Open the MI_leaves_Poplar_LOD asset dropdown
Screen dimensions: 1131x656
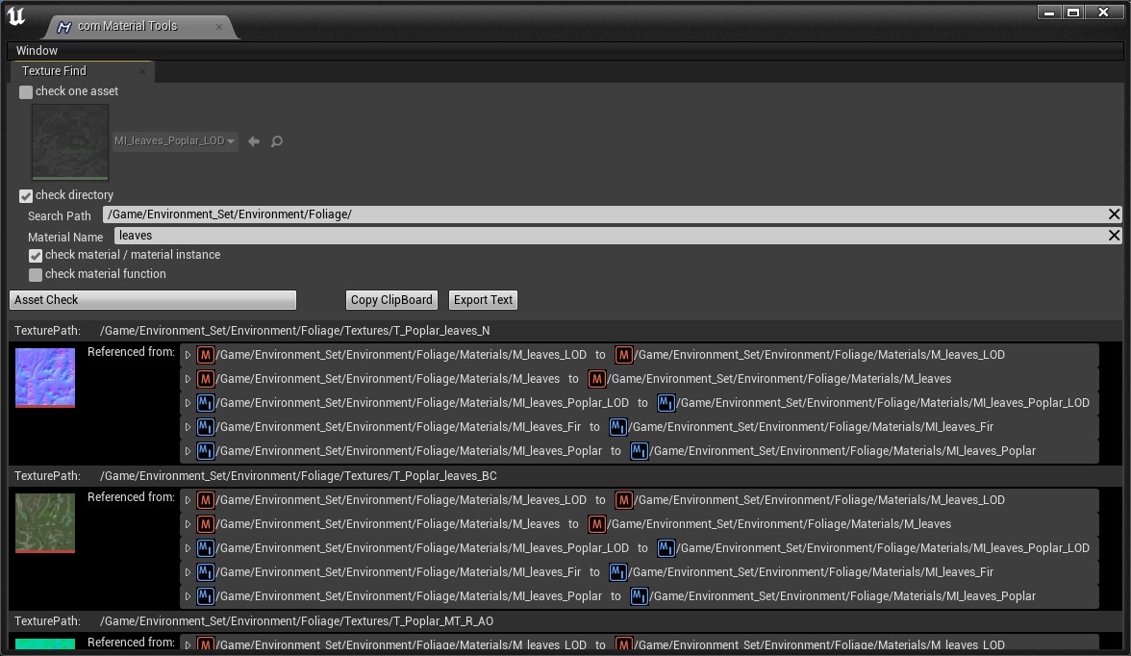tap(175, 141)
